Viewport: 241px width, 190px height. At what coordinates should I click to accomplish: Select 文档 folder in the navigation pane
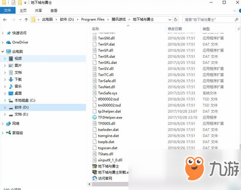(18, 73)
